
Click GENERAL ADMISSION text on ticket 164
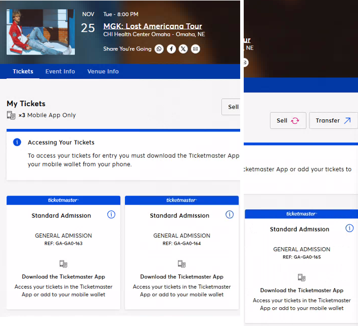point(182,236)
